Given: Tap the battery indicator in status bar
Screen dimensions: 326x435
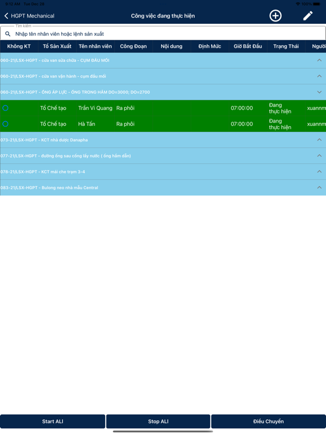Looking at the screenshot, I should [316, 4].
